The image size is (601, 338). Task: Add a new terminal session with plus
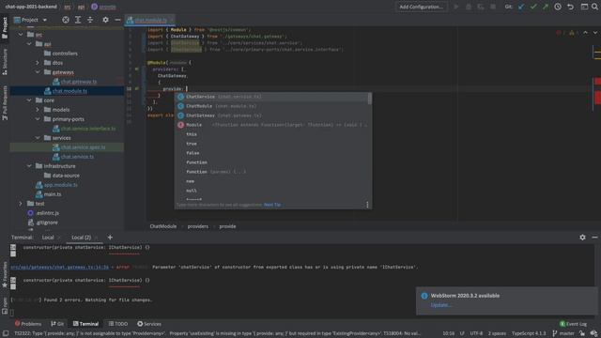pos(110,238)
